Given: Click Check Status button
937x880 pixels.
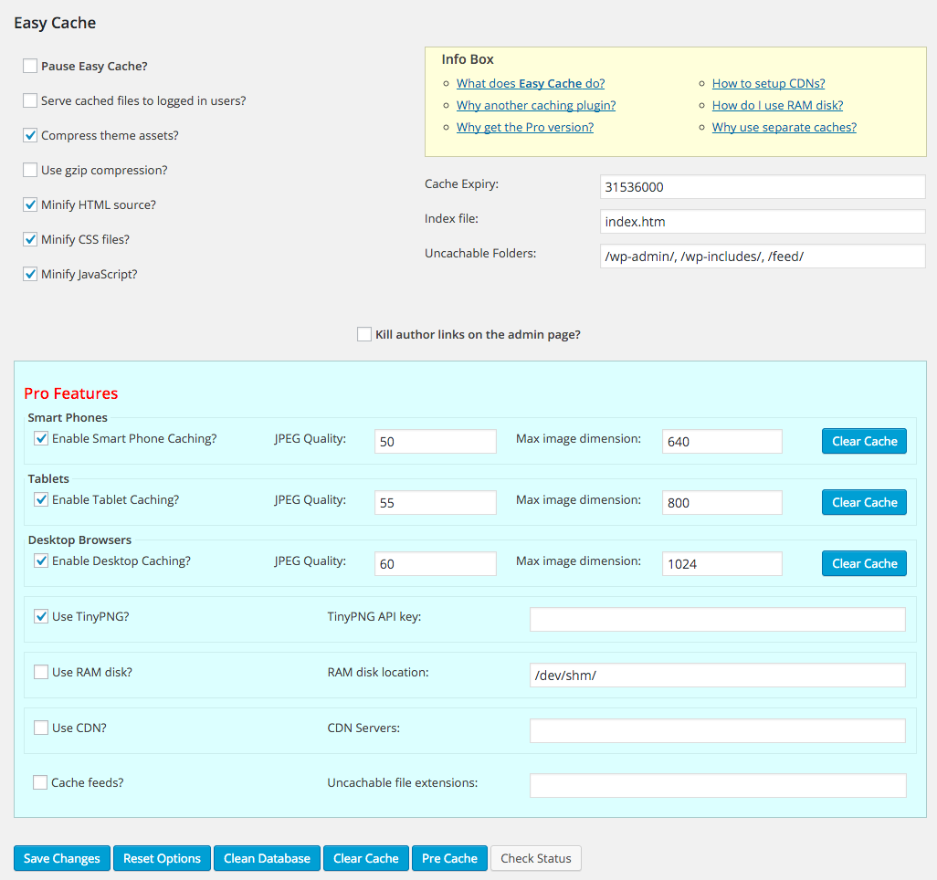Looking at the screenshot, I should coord(536,858).
